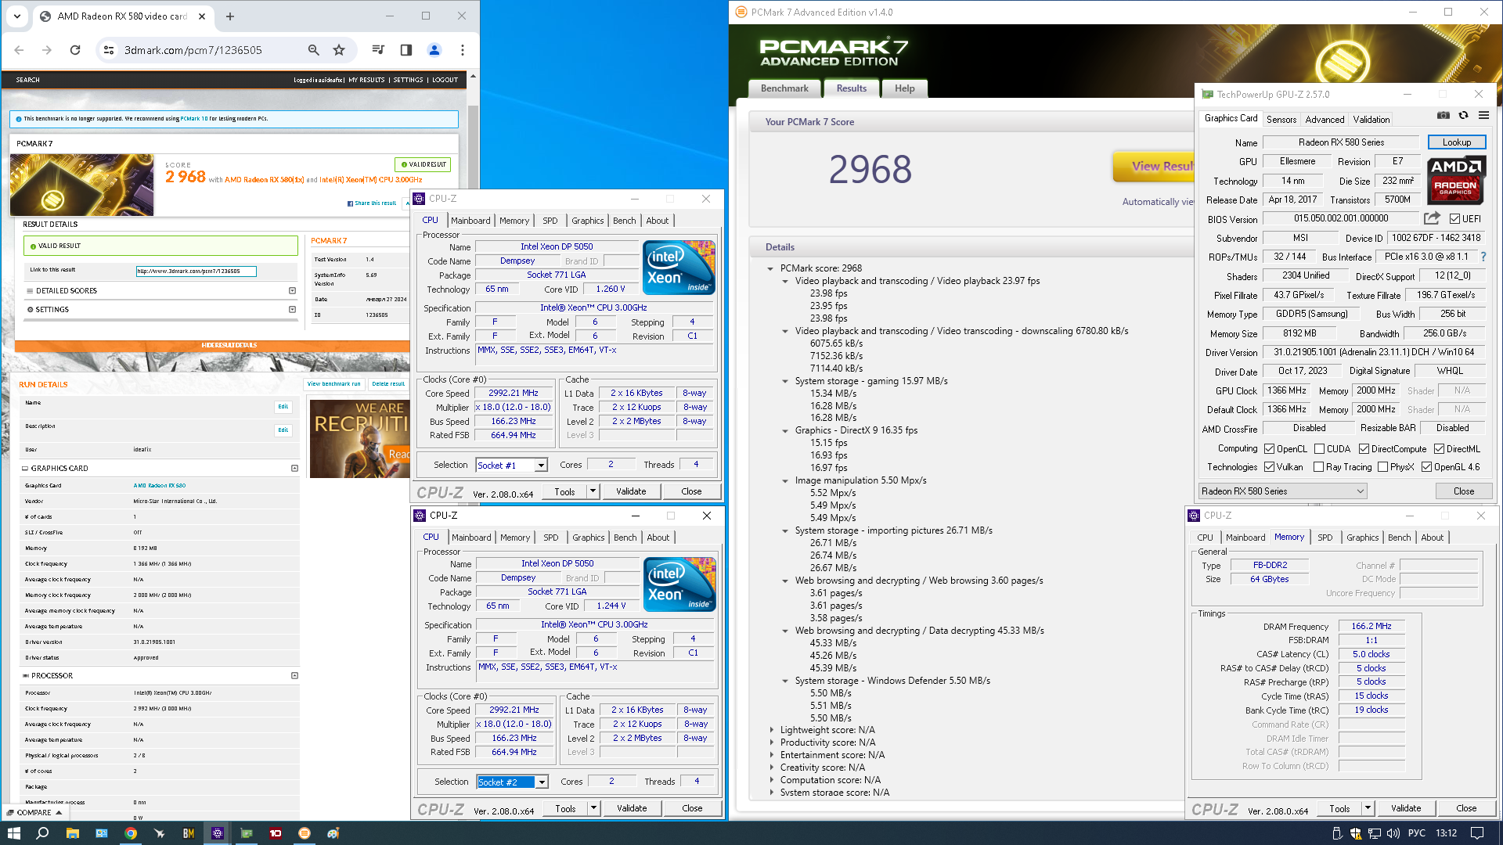The width and height of the screenshot is (1503, 845).
Task: Toggle the CUDA checkbox
Action: click(x=1319, y=449)
